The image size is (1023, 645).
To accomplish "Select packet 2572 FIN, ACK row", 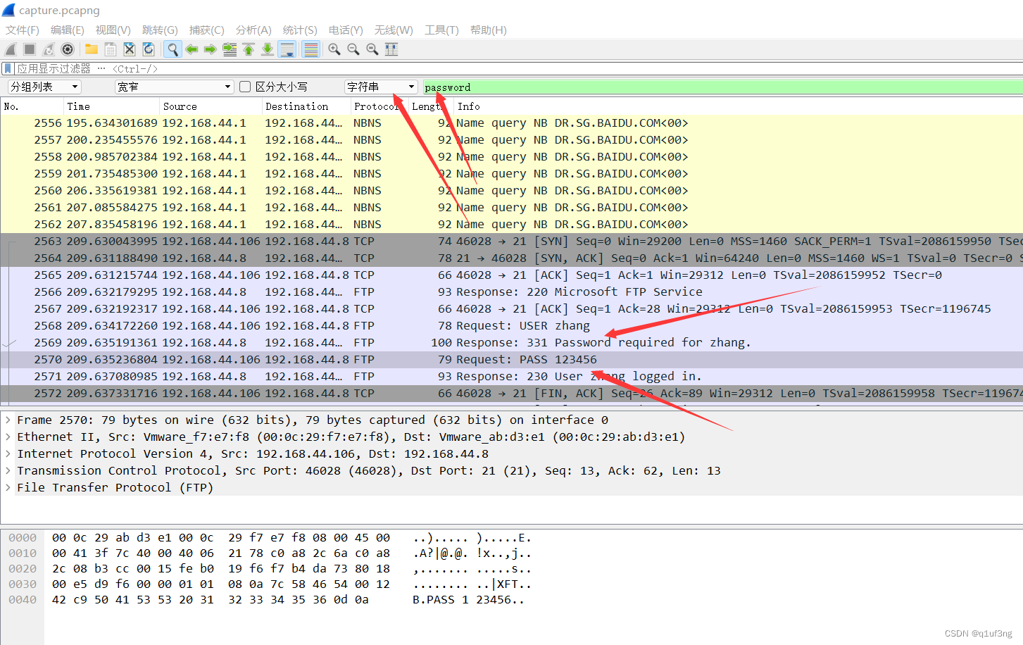I will coord(511,394).
